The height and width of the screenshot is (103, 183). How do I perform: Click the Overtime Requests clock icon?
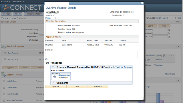[3, 46]
